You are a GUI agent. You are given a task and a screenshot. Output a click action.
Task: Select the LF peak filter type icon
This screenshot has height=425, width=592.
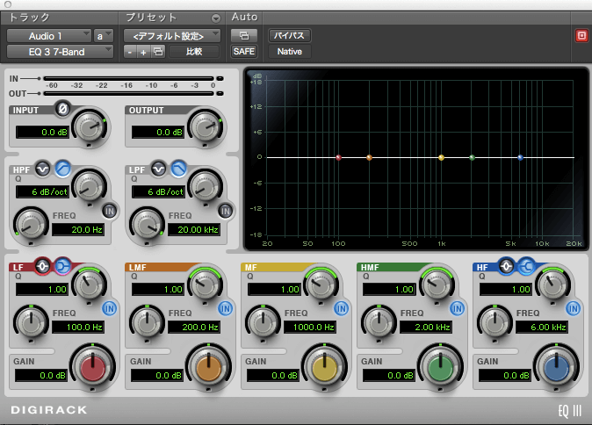[x=42, y=266]
